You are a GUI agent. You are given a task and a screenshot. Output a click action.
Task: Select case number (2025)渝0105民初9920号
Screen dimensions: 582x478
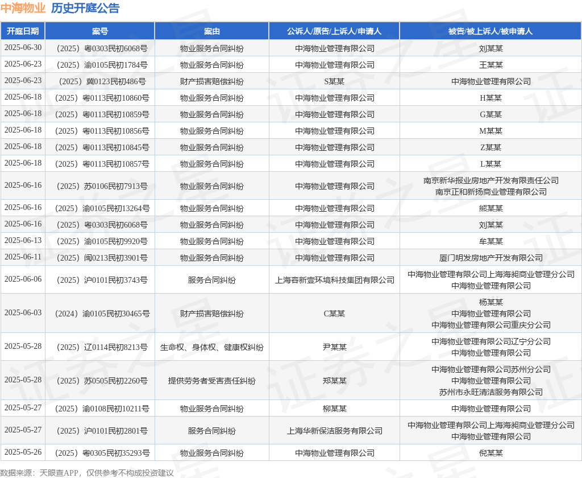[100, 242]
